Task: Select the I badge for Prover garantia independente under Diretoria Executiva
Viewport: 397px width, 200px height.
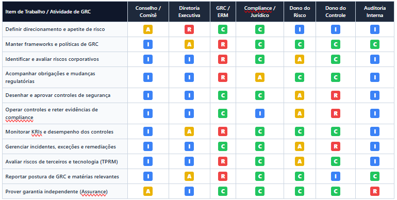Action: (x=189, y=191)
